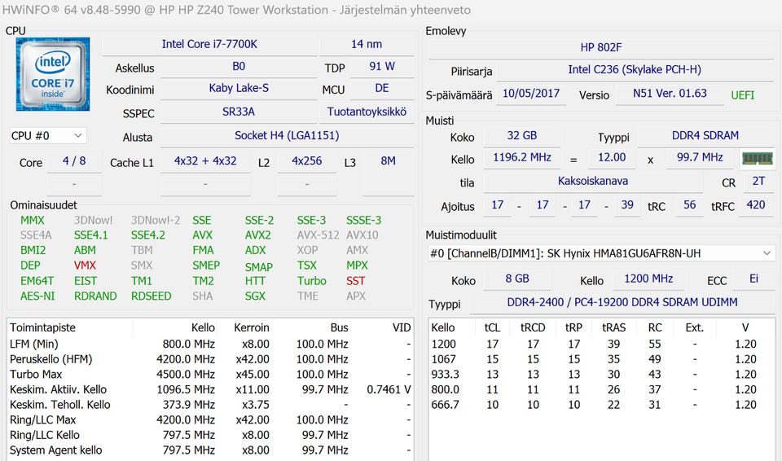Click the SGX feature flag
This screenshot has height=461, width=782.
[255, 296]
